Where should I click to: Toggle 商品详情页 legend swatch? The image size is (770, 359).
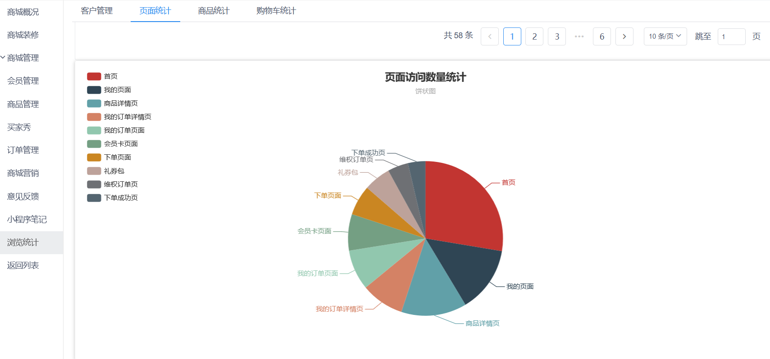(94, 103)
